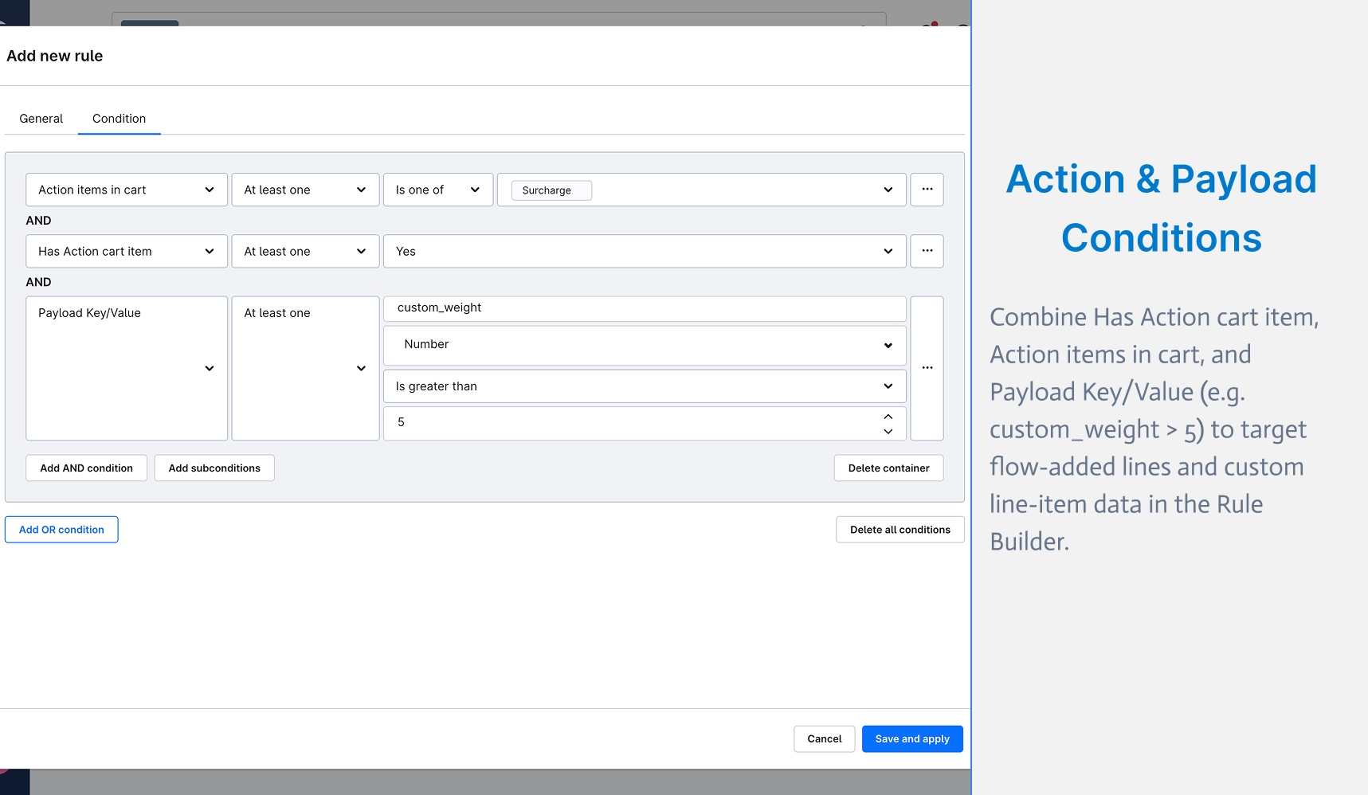Open At least one dropdown in Payload row
This screenshot has height=795, width=1368.
[305, 368]
